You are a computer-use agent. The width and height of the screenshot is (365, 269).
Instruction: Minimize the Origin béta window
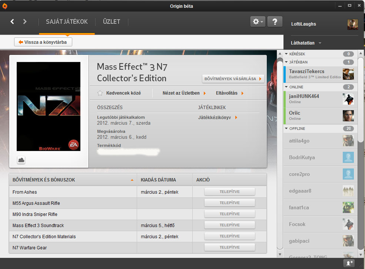pyautogui.click(x=340, y=6)
